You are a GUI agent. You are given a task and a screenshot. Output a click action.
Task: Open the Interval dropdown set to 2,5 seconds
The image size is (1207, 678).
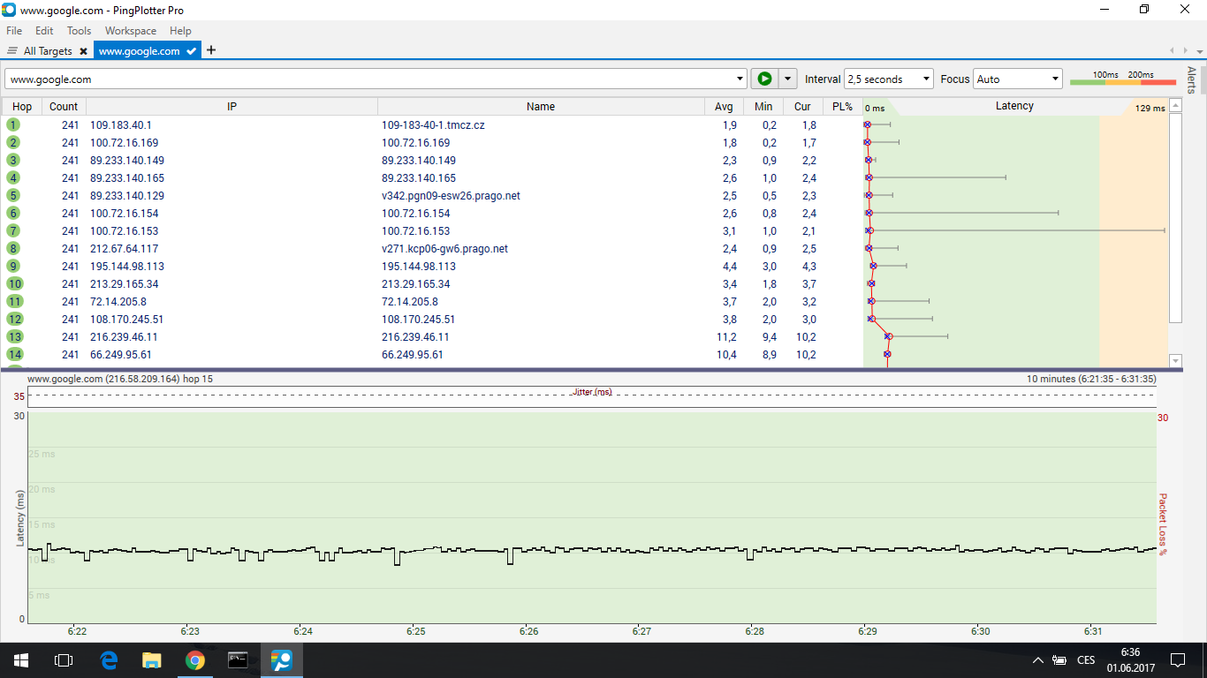click(x=888, y=79)
